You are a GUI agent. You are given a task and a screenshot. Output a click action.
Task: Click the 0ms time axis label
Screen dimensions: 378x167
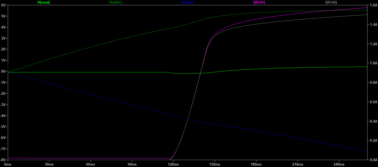8,165
